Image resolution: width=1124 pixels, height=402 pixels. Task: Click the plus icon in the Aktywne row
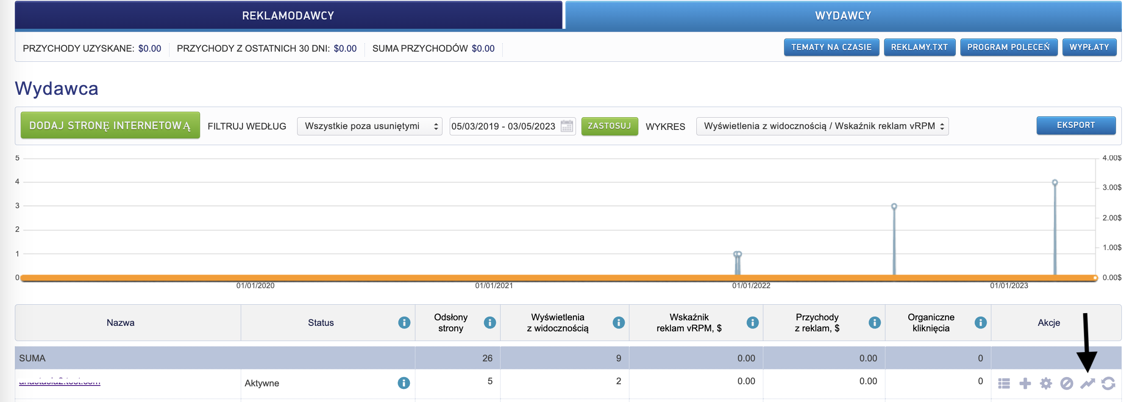[x=1025, y=383]
